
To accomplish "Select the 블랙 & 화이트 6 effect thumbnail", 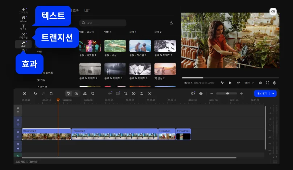I will pyautogui.click(x=115, y=69).
